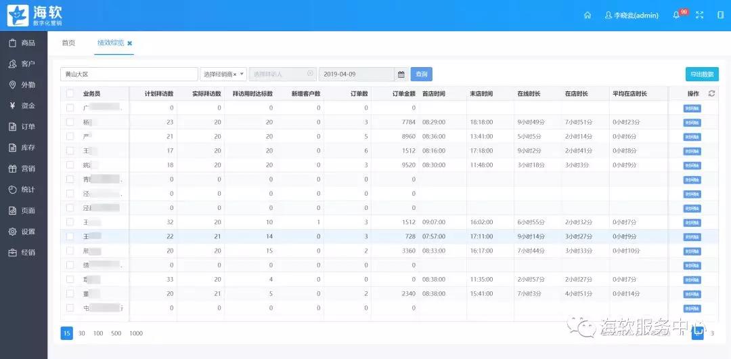Click the 导出数据 export button
This screenshot has height=359, width=731.
click(702, 75)
